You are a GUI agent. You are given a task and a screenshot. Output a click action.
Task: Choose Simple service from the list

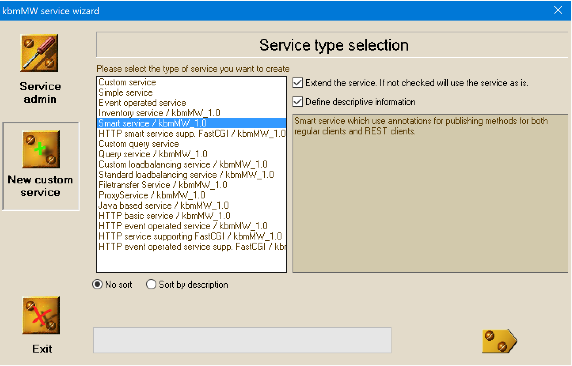[126, 92]
